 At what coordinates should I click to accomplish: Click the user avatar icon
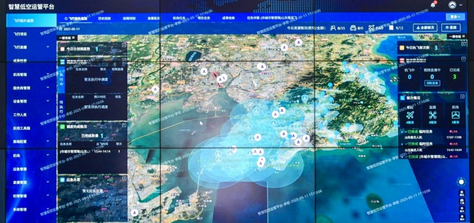click(x=453, y=5)
